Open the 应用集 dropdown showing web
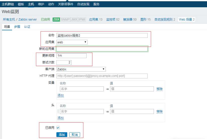The image size is (207, 139). pos(72,42)
